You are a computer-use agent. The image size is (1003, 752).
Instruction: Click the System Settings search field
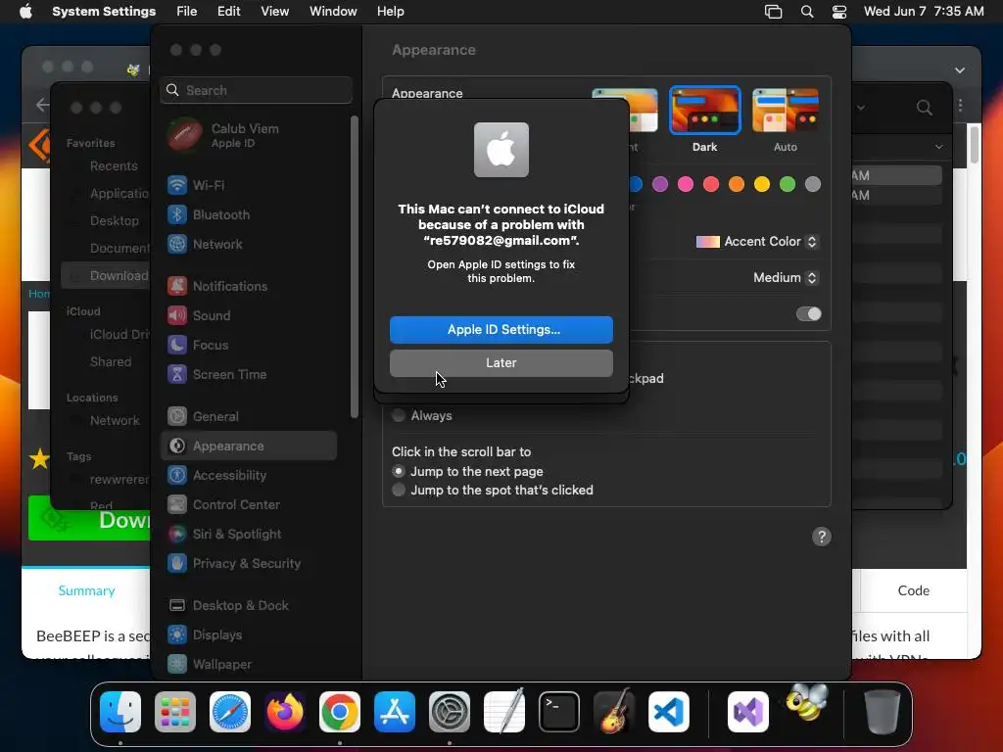(256, 90)
